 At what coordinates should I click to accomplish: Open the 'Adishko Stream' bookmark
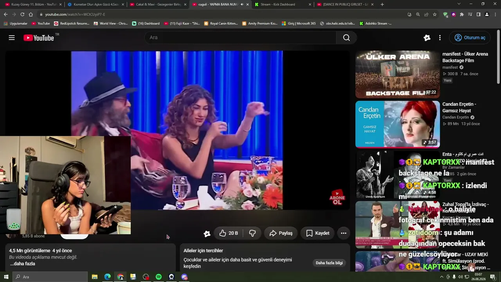click(375, 23)
